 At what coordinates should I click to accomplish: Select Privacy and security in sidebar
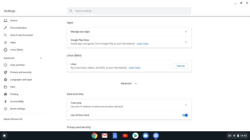21,72
